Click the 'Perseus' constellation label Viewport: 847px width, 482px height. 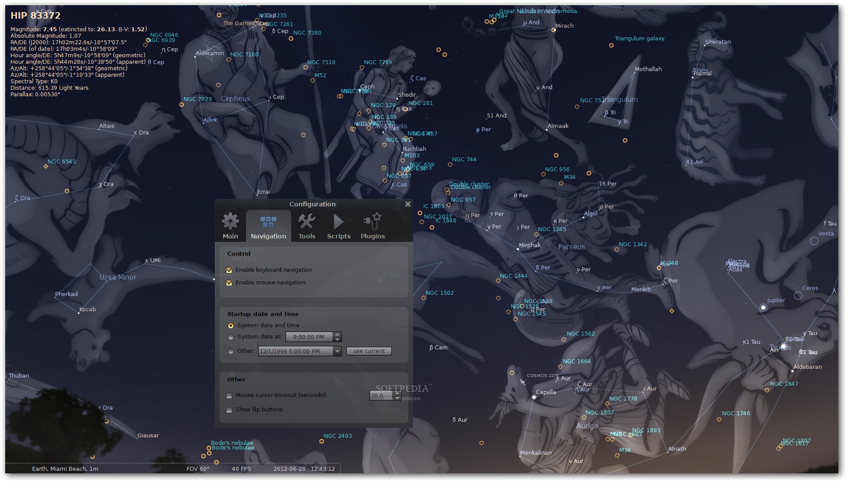point(571,247)
